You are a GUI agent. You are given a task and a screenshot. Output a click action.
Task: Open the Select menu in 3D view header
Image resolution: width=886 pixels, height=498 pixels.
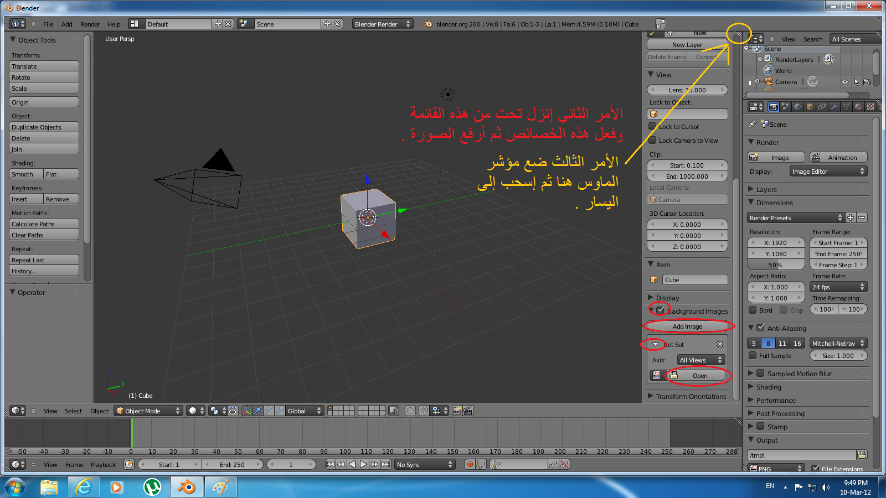pos(73,411)
